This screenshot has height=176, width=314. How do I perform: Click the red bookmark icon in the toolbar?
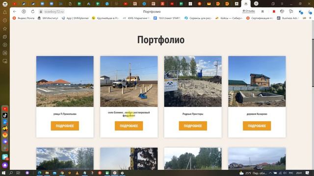pos(274,12)
